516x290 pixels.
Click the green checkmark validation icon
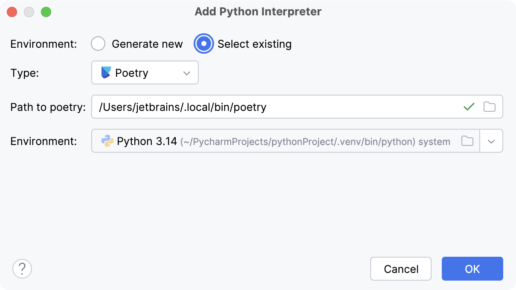coord(469,107)
